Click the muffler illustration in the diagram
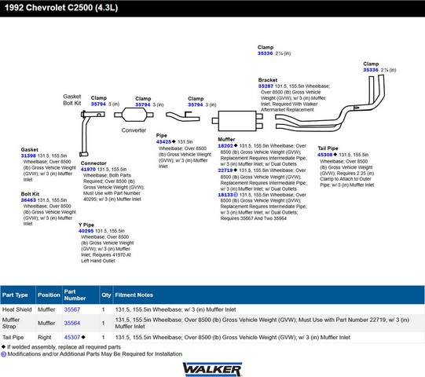The height and width of the screenshot is (377, 425). click(237, 121)
